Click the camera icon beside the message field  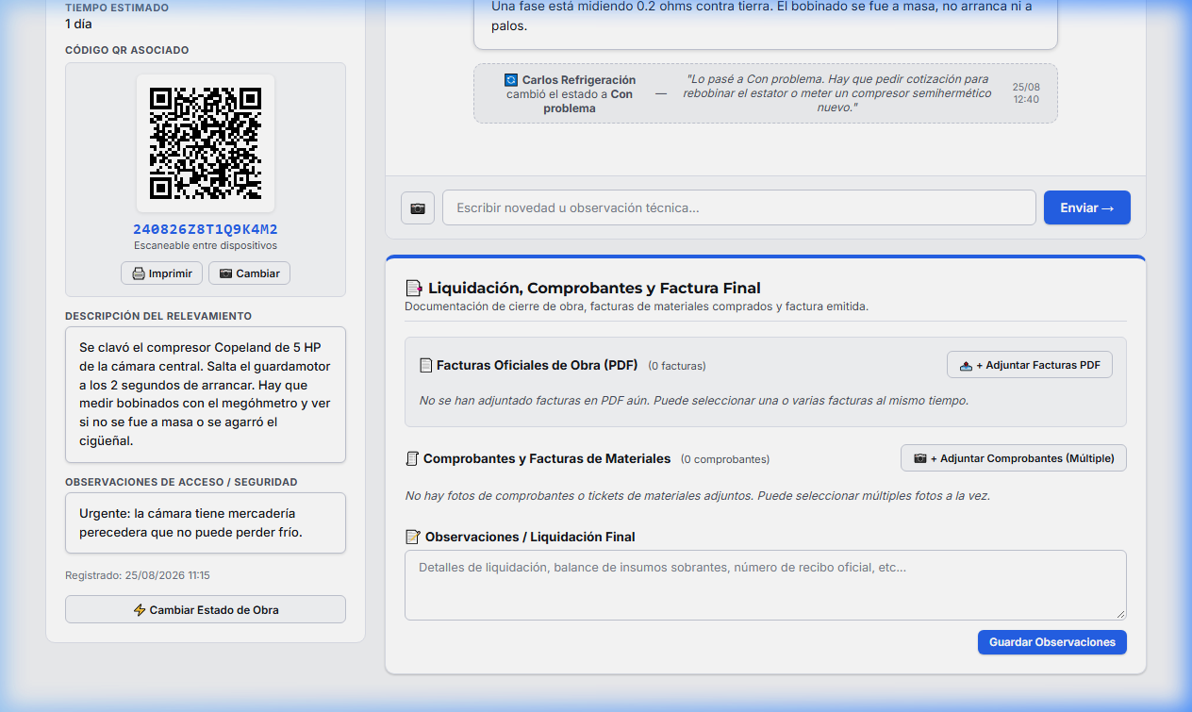pos(418,208)
